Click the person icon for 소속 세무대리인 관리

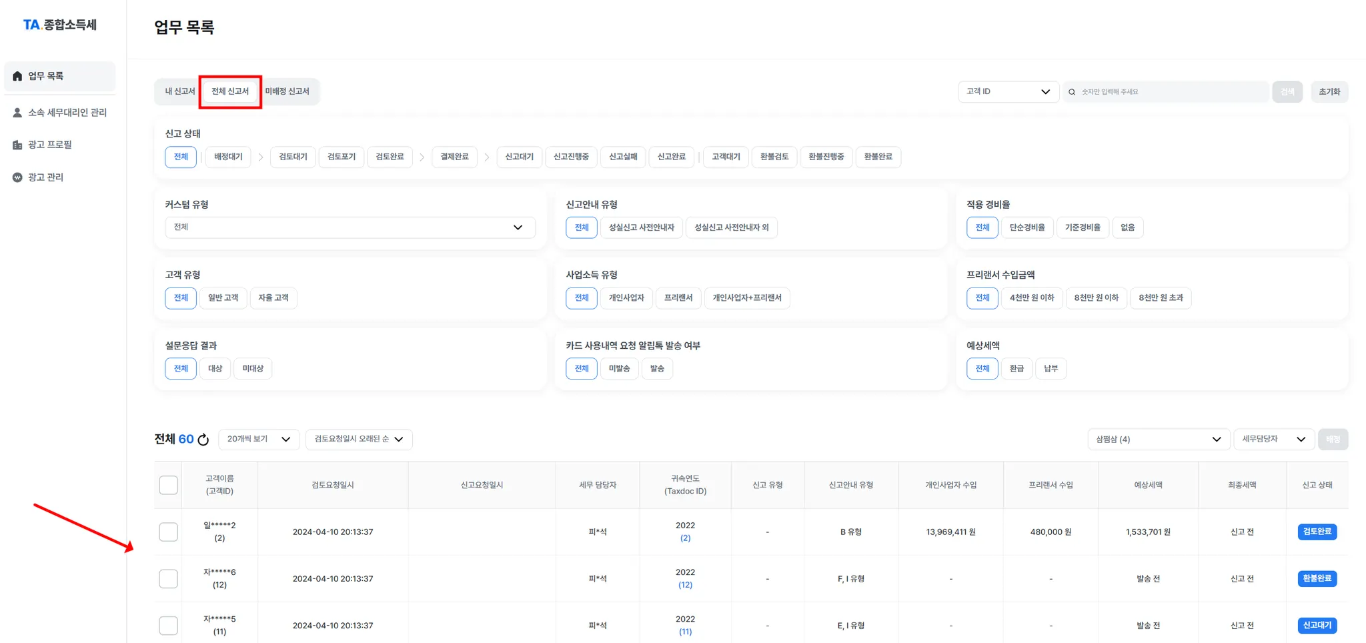[17, 113]
